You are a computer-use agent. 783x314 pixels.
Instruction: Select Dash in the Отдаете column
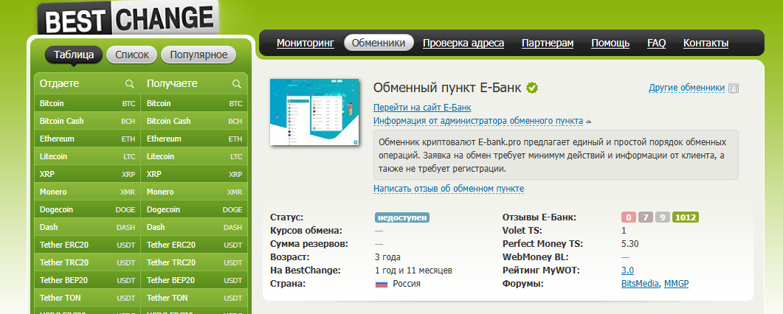[87, 227]
